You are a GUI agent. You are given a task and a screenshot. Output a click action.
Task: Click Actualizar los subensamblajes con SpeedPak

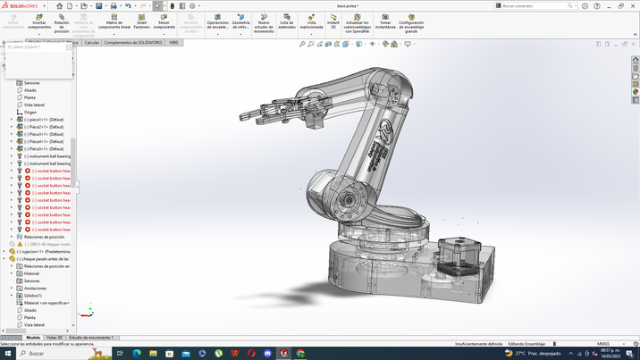pyautogui.click(x=358, y=23)
